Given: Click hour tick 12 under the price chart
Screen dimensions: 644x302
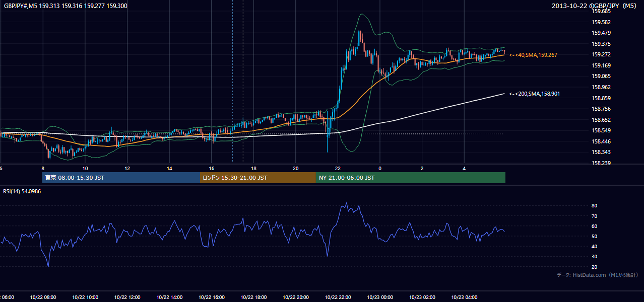Looking at the screenshot, I should (127, 168).
